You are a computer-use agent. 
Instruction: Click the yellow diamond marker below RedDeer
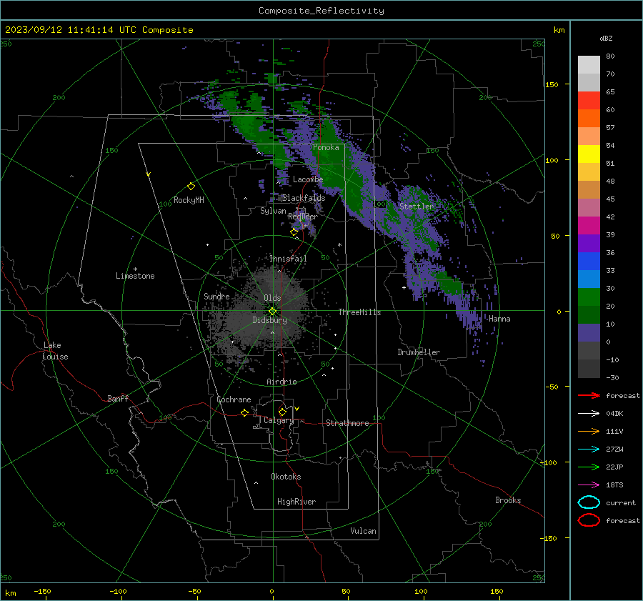coord(294,232)
